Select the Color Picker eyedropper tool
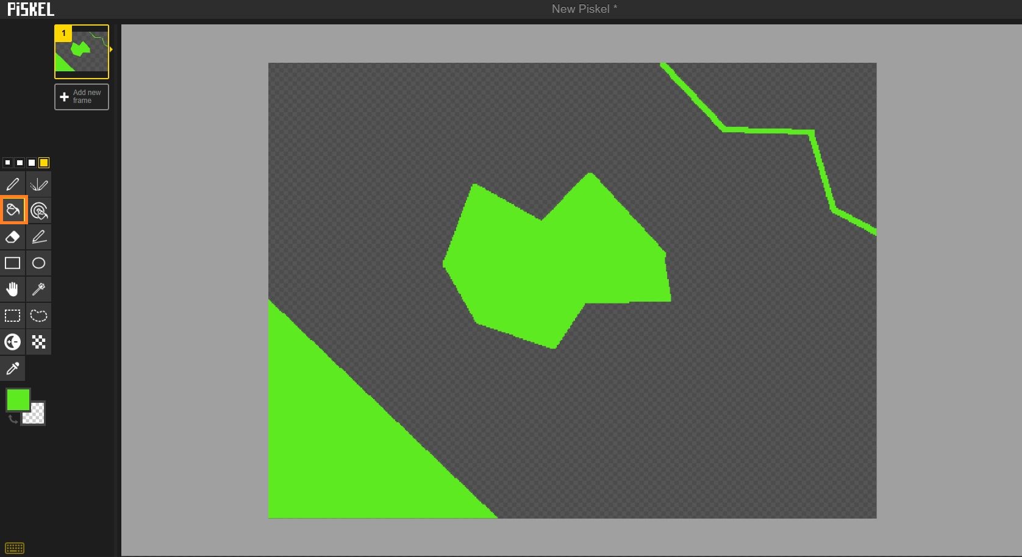Viewport: 1022px width, 557px height. coord(12,369)
